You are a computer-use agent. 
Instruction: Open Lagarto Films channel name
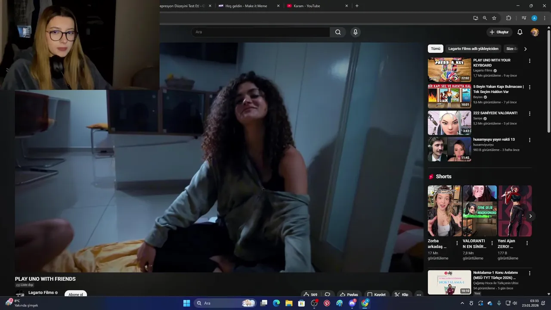[x=41, y=292]
